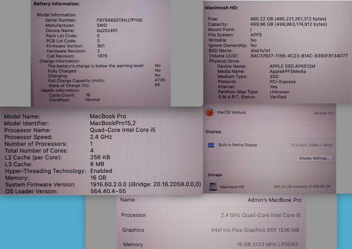This screenshot has height=249, width=352.
Task: Select battery Condition value Normal
Action: pyautogui.click(x=93, y=100)
